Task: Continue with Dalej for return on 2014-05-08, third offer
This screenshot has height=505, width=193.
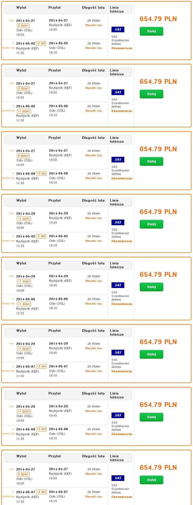Action: pyautogui.click(x=151, y=161)
